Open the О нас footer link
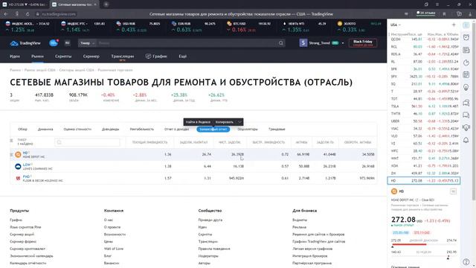 click(x=109, y=220)
